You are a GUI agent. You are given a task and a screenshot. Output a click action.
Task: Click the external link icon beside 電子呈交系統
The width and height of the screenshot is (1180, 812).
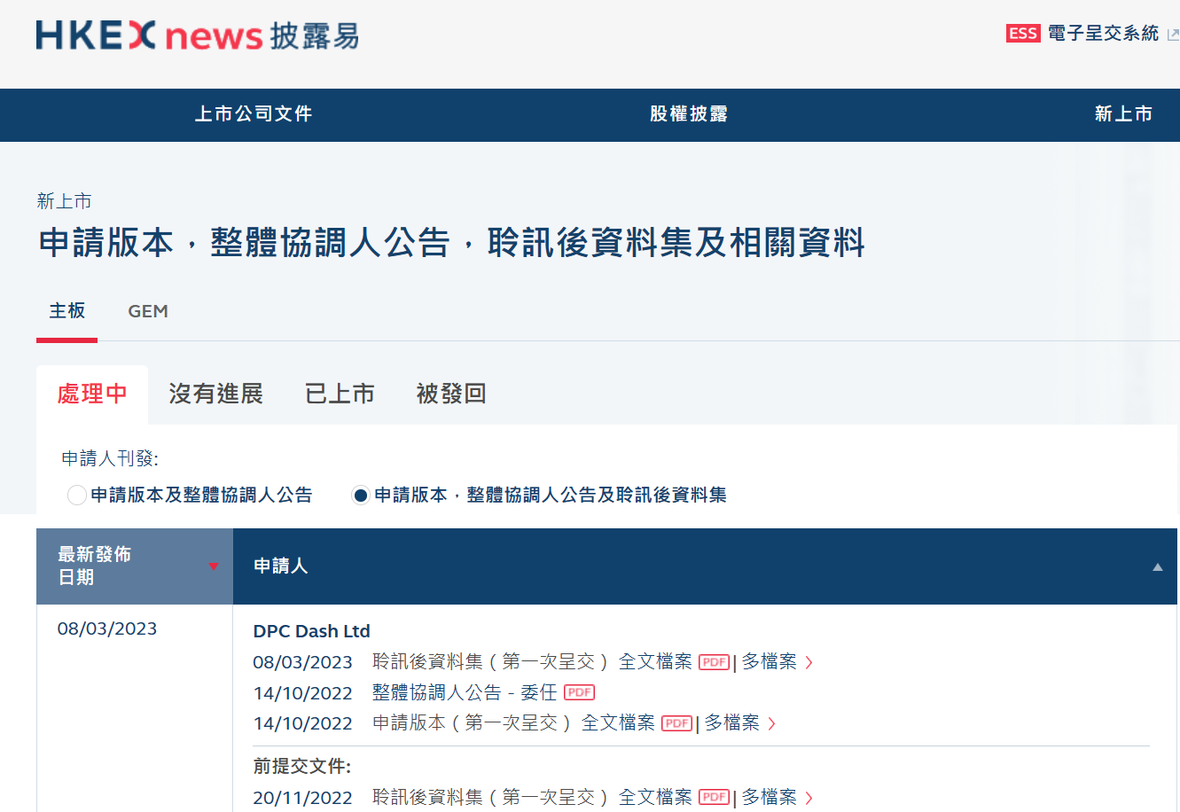point(1173,35)
